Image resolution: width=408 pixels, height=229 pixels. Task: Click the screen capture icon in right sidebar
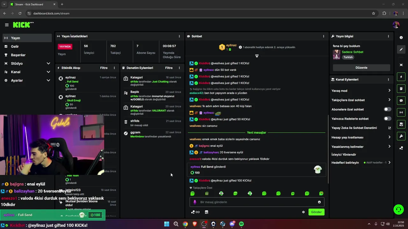pyautogui.click(x=401, y=65)
